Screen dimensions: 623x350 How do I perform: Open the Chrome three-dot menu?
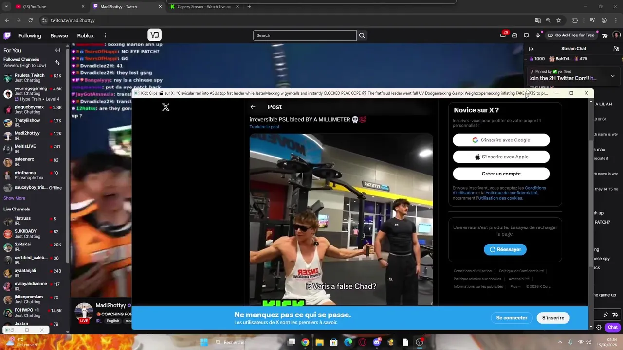coord(616,20)
